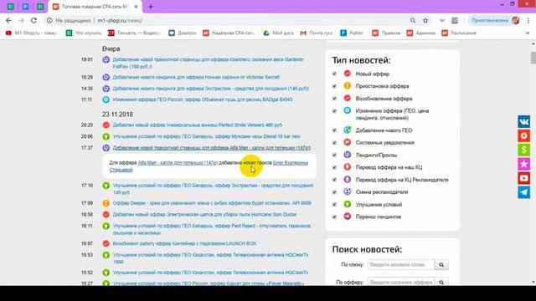Click the 'По ключу' keyword search field
Image resolution: width=536 pixels, height=301 pixels.
(401, 265)
